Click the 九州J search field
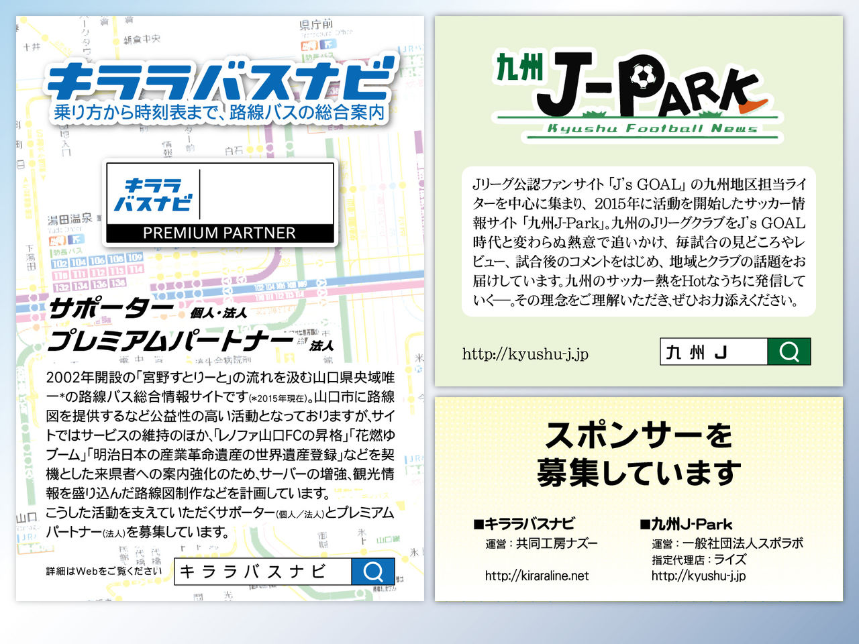This screenshot has width=859, height=644. click(714, 351)
